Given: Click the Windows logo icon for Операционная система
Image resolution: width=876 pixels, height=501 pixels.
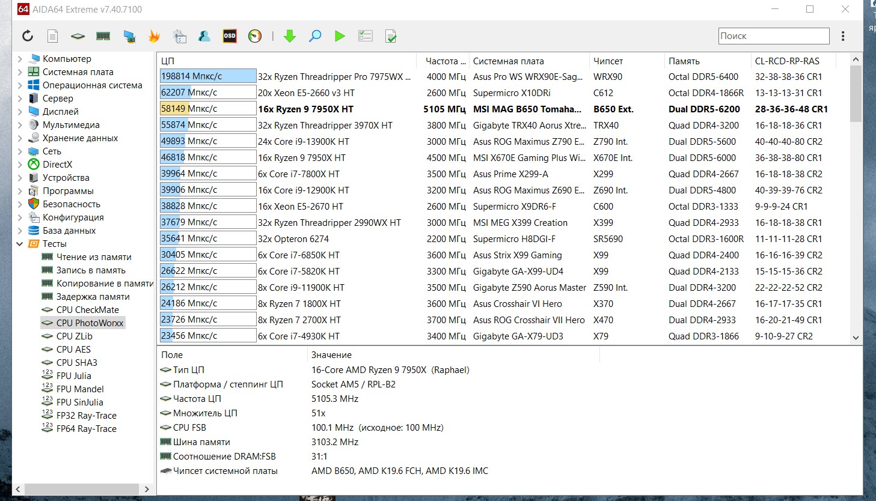Looking at the screenshot, I should click(34, 85).
